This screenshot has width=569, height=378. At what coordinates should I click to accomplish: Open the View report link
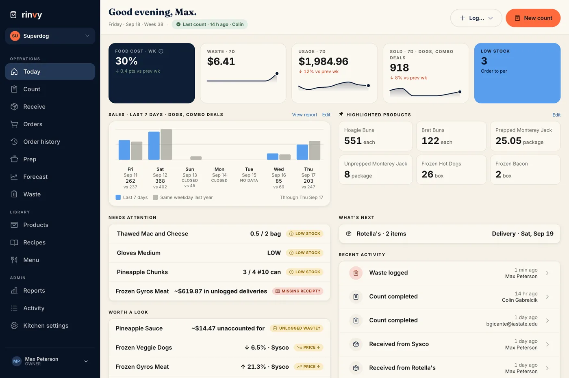304,114
